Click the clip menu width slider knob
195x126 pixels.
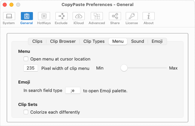(x=124, y=68)
